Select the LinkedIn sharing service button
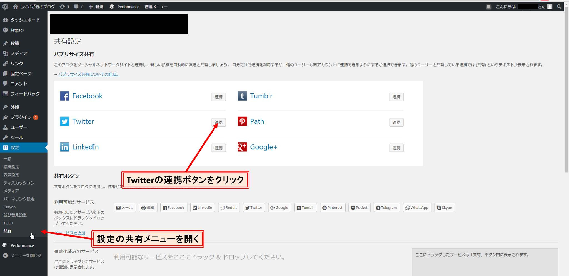Viewport: 569px width, 276px height. click(x=203, y=208)
